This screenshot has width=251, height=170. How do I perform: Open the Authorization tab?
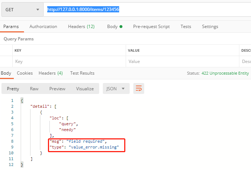43,27
